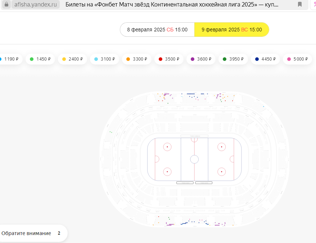Toggle the 1190 ₽ price filter
This screenshot has width=316, height=243.
tap(10, 59)
